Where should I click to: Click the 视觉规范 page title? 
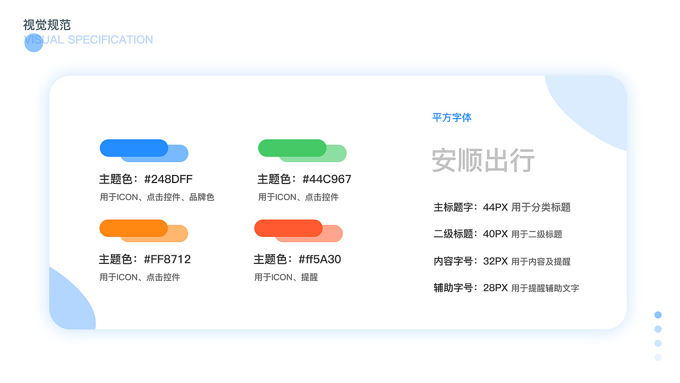48,24
